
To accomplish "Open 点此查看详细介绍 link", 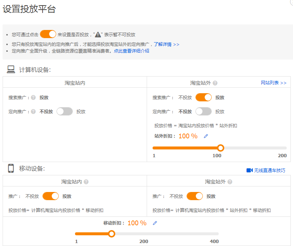I will (132, 51).
